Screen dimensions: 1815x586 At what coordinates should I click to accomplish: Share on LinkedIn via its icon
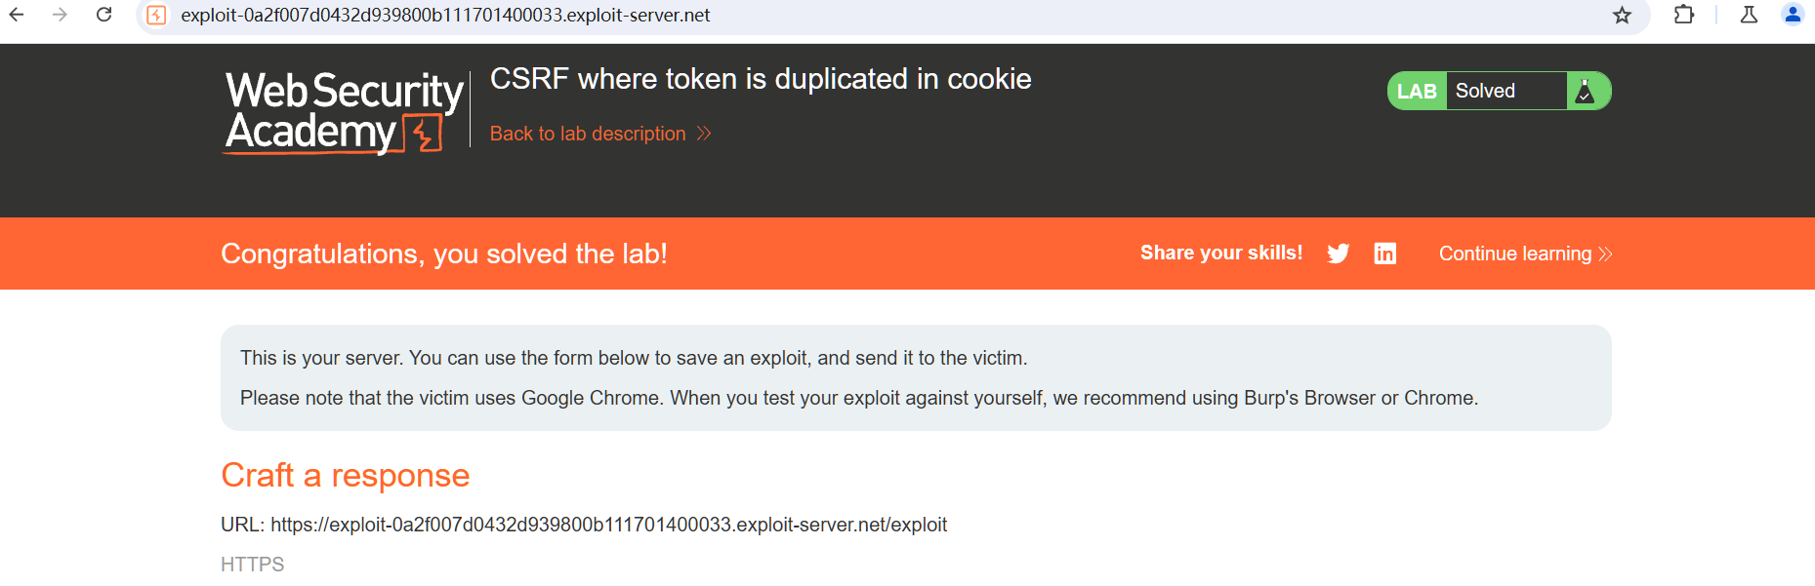(x=1384, y=254)
